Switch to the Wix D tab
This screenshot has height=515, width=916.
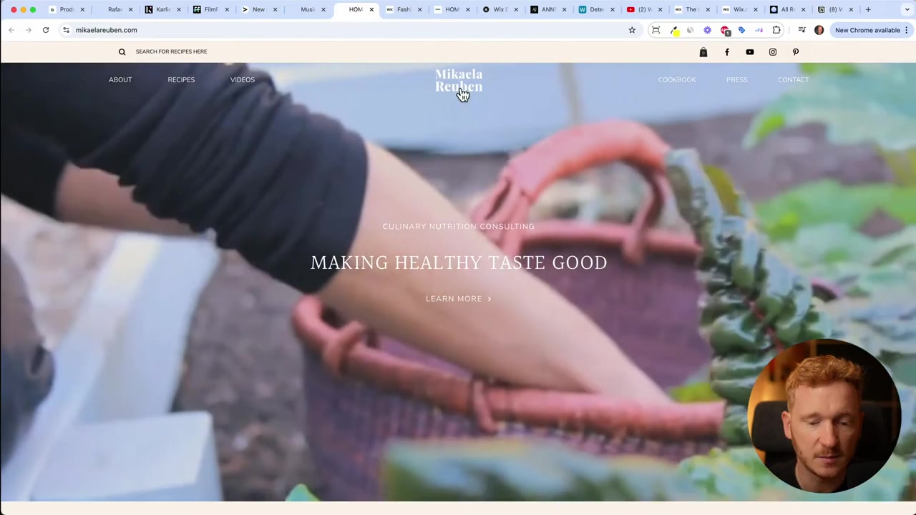tap(499, 9)
